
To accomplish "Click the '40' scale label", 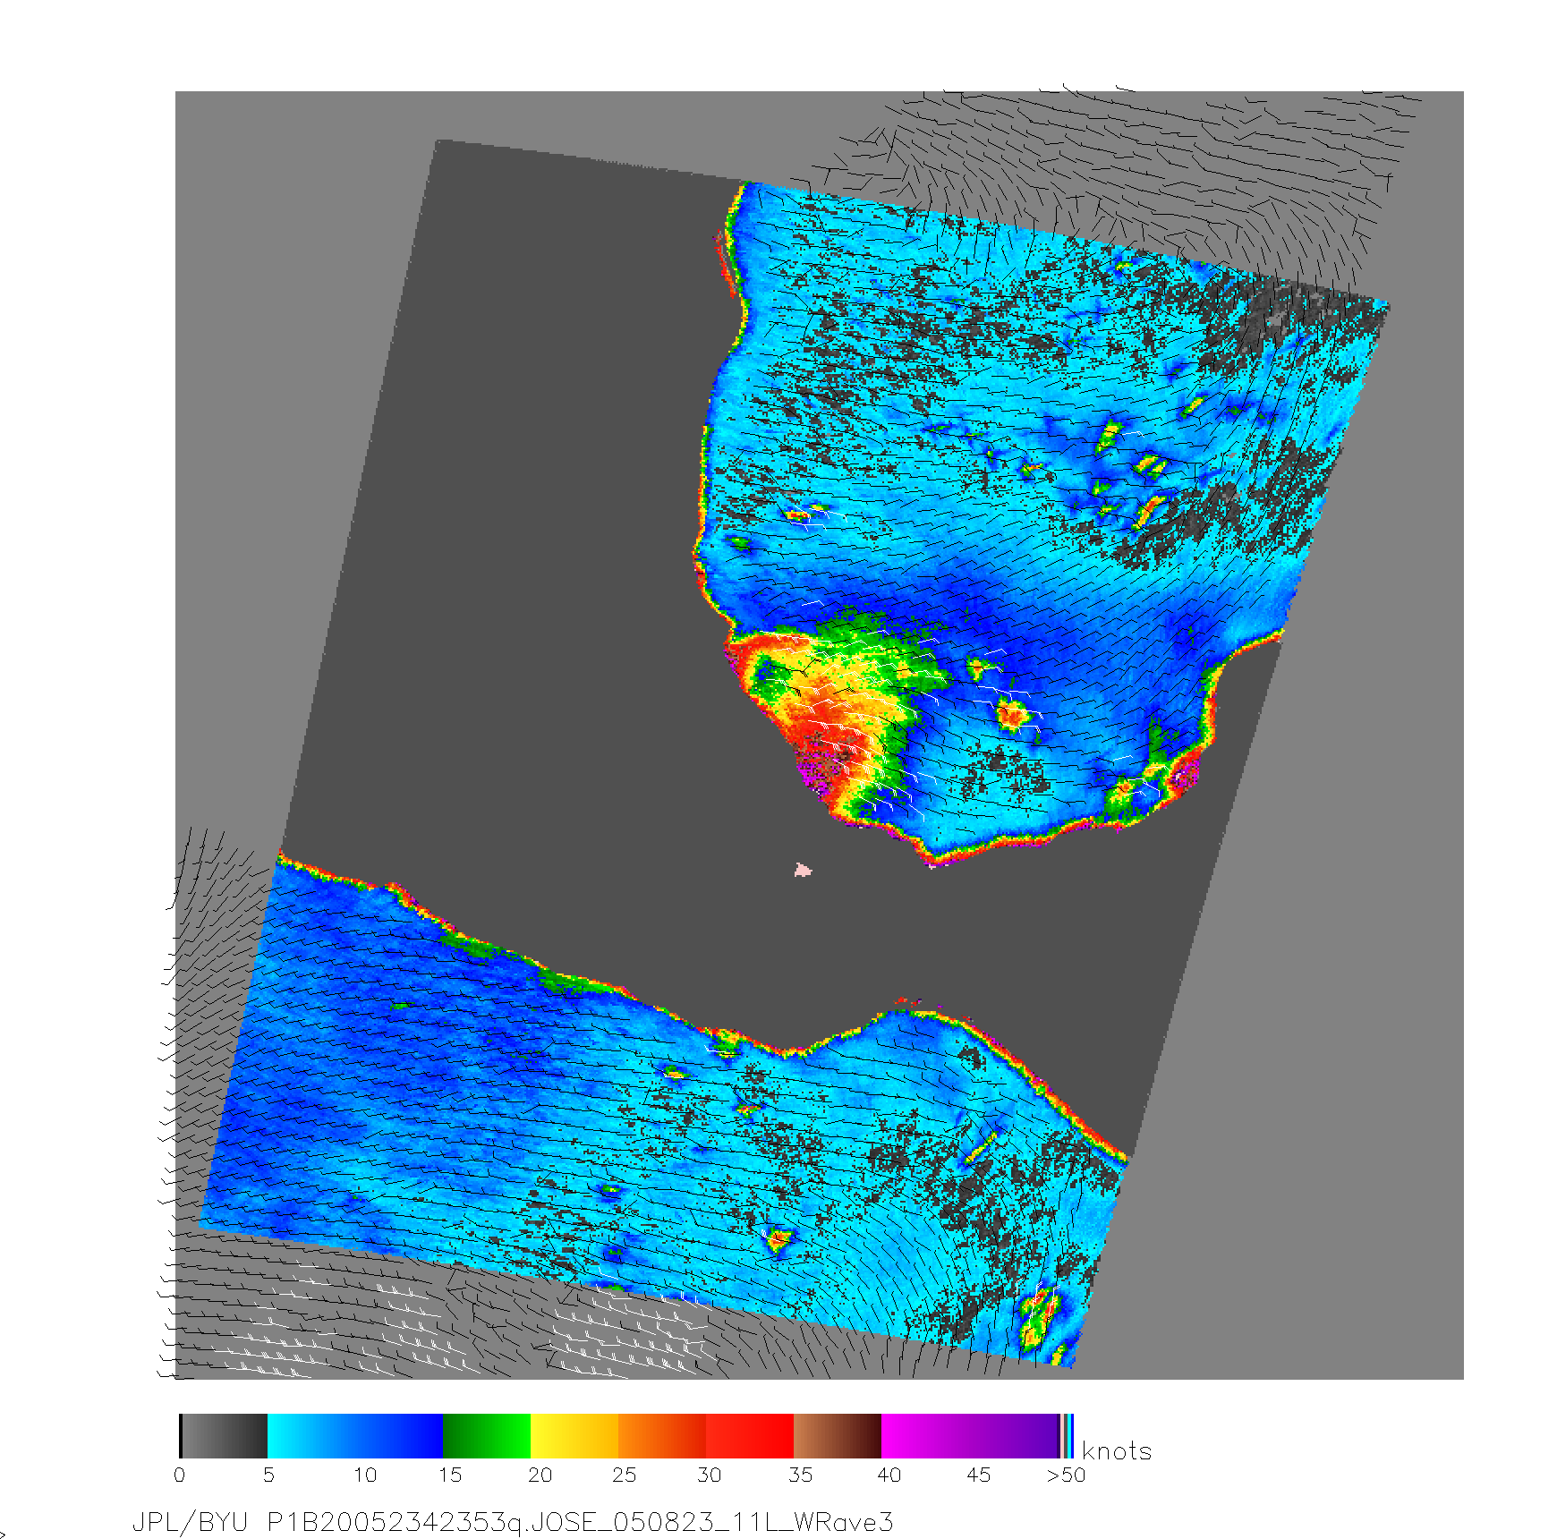I will (889, 1475).
